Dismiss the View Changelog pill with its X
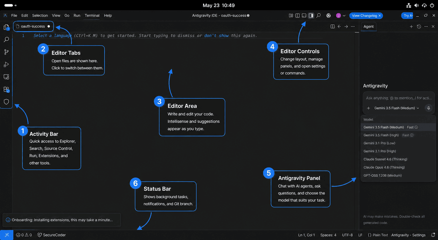Image resolution: width=438 pixels, height=240 pixels. pos(380,16)
